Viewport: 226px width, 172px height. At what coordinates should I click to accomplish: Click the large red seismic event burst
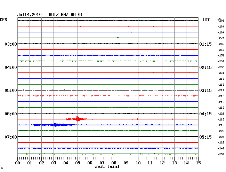tap(78, 119)
